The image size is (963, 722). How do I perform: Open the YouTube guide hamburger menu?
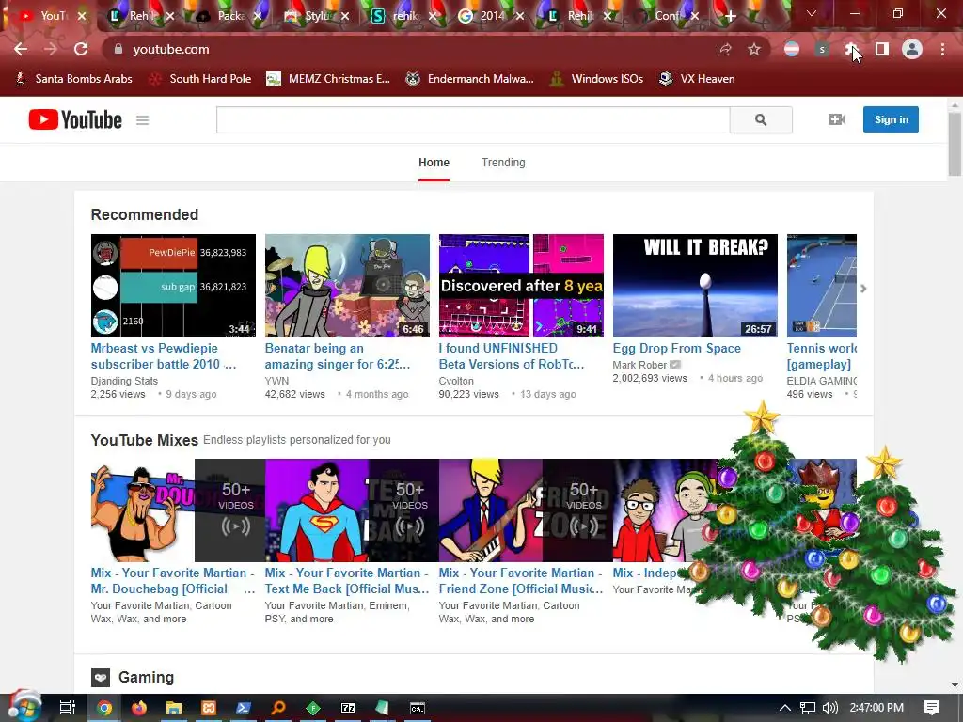[143, 120]
